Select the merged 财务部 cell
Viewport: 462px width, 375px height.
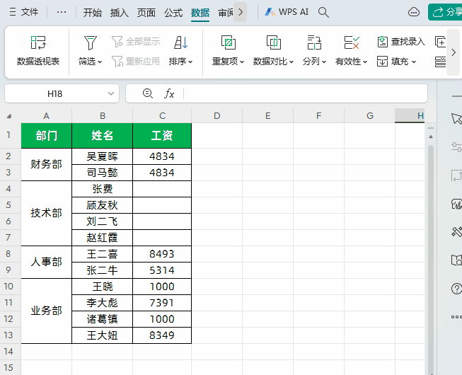pos(46,164)
